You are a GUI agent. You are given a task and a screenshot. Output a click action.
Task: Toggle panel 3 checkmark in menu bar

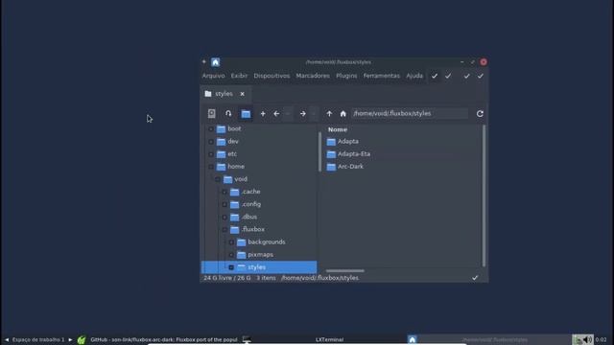(466, 76)
